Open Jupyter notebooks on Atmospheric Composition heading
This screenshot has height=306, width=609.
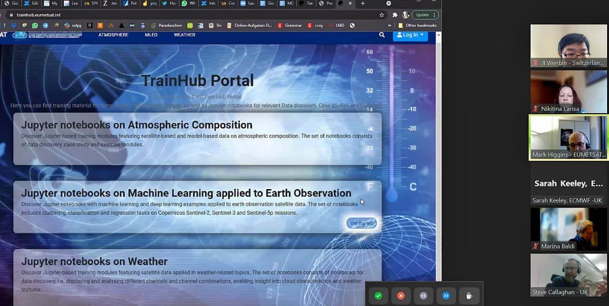point(137,125)
